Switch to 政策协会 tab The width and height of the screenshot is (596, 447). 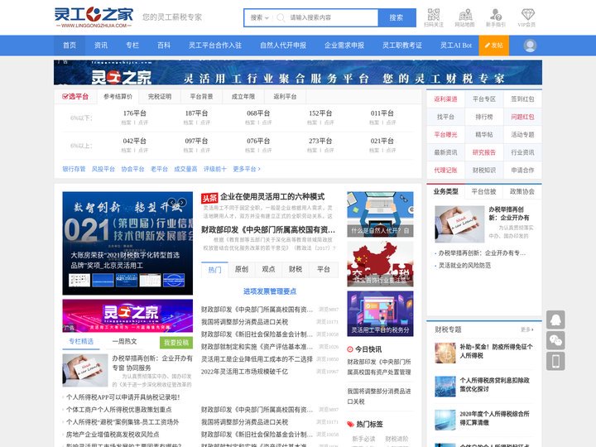tap(522, 191)
